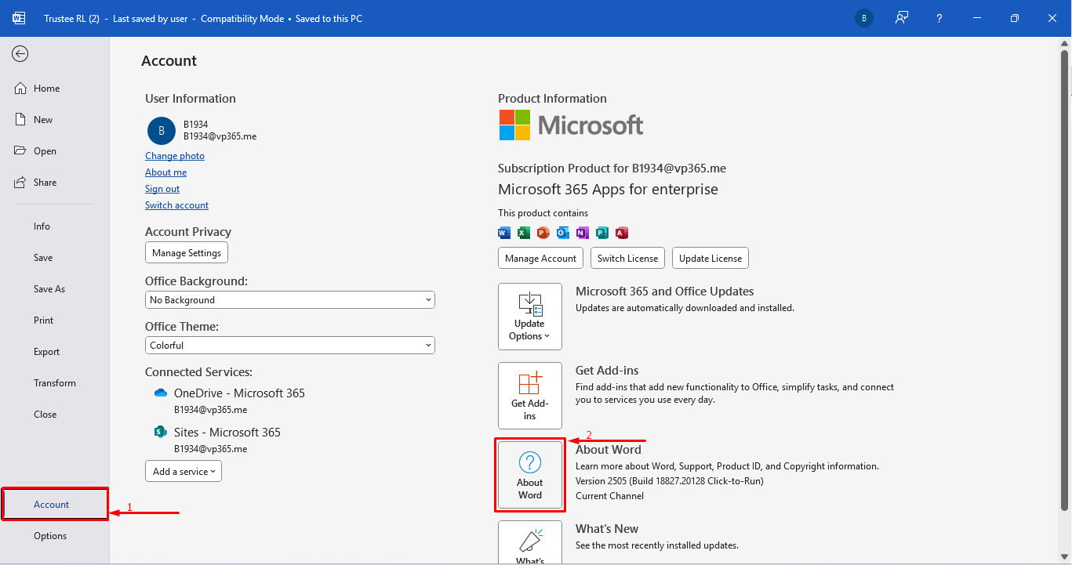Click the user profile picture circle
The height and width of the screenshot is (565, 1072).
click(162, 131)
